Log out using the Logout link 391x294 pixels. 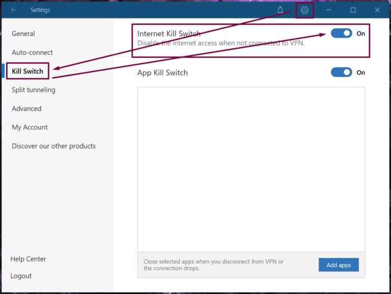coord(21,276)
